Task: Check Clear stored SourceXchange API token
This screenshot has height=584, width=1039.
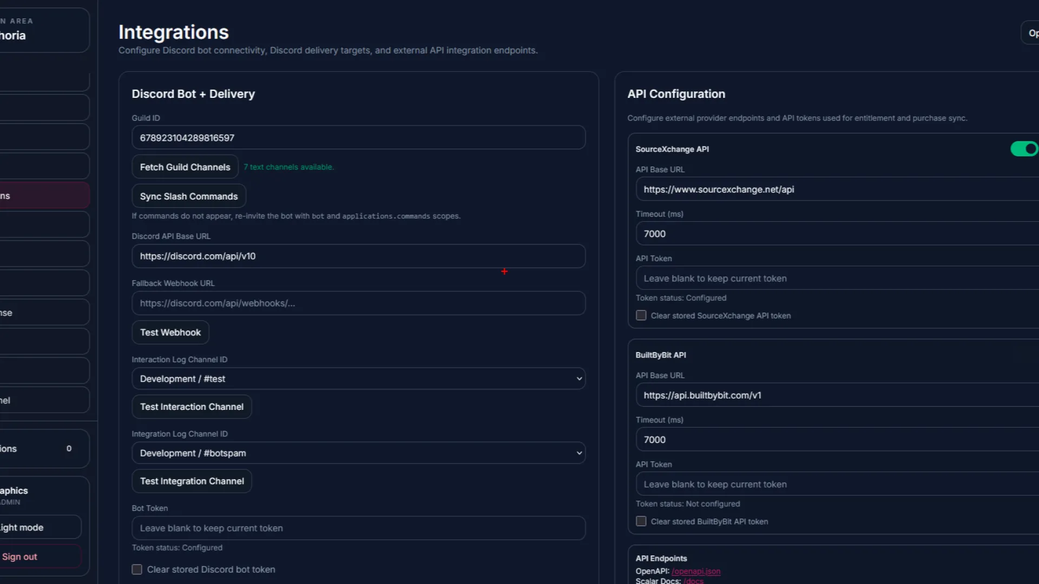Action: point(641,315)
